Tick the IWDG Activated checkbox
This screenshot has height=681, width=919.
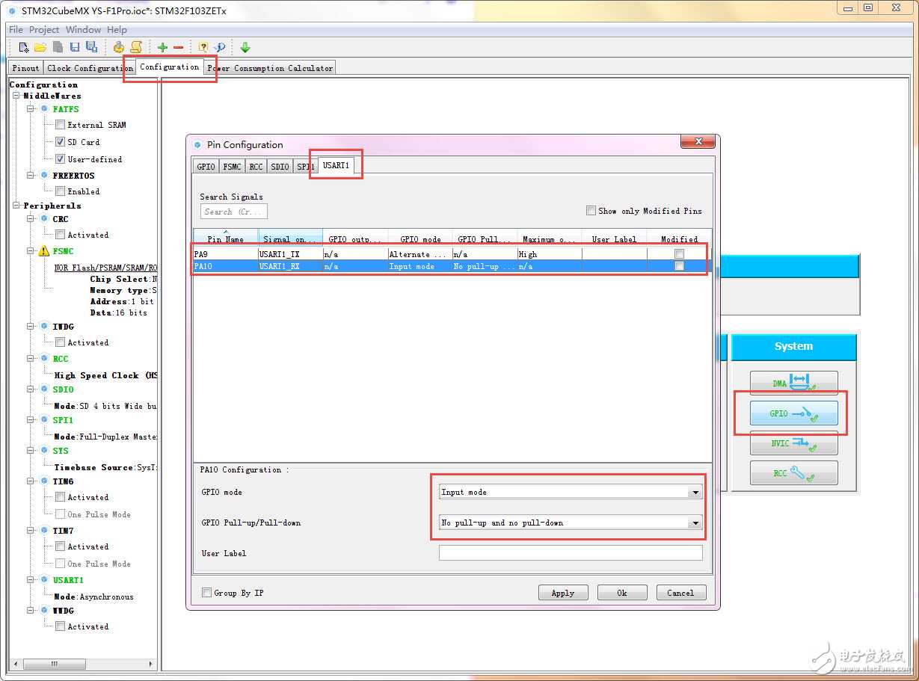coord(60,342)
